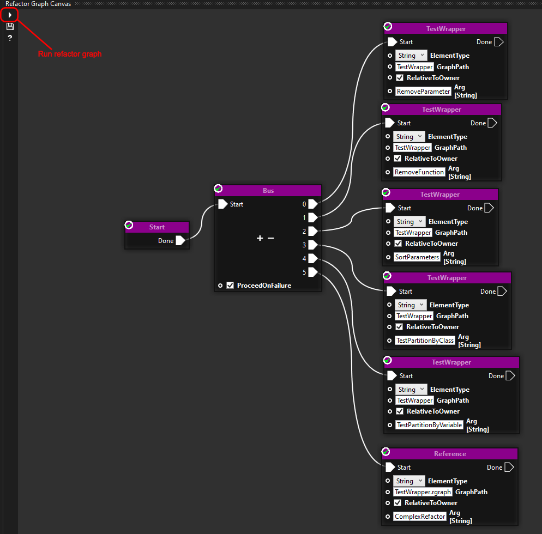Edit the TestPartitionByClass Arg field

(x=425, y=341)
